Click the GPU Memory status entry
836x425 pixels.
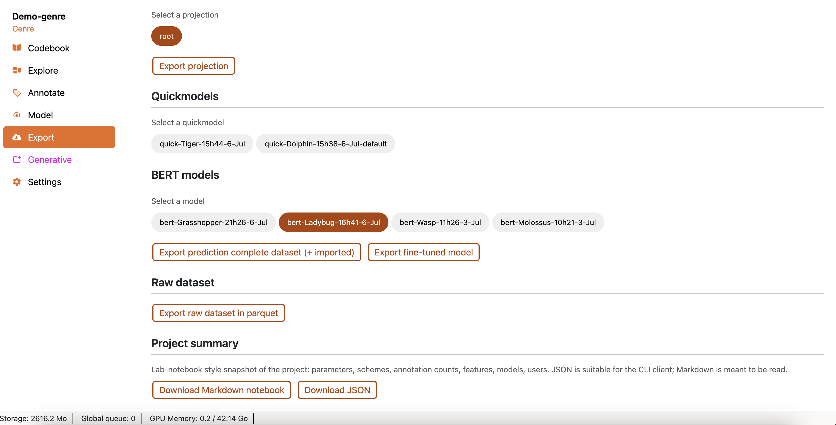199,418
